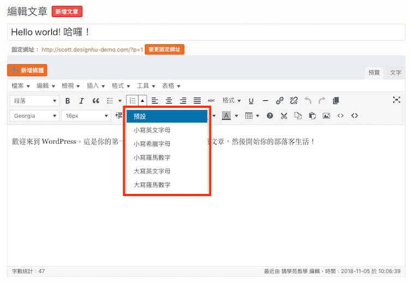Open the Georgia font family dropdown
This screenshot has height=285, width=409.
(x=35, y=116)
